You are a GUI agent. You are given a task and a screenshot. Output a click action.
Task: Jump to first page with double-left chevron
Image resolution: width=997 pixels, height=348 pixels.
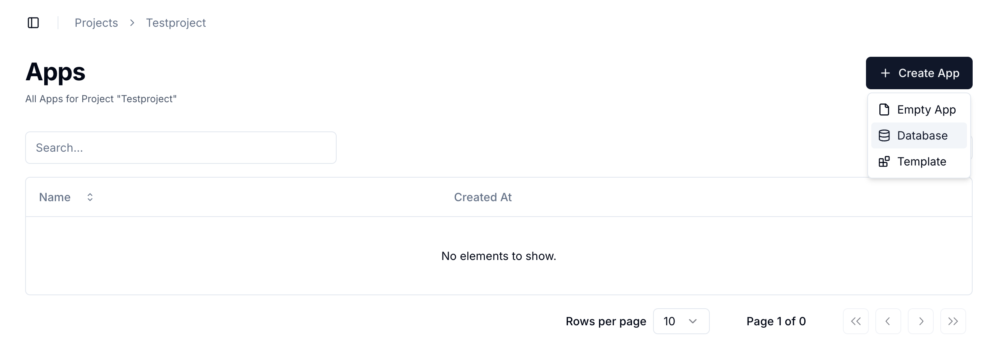(x=856, y=321)
